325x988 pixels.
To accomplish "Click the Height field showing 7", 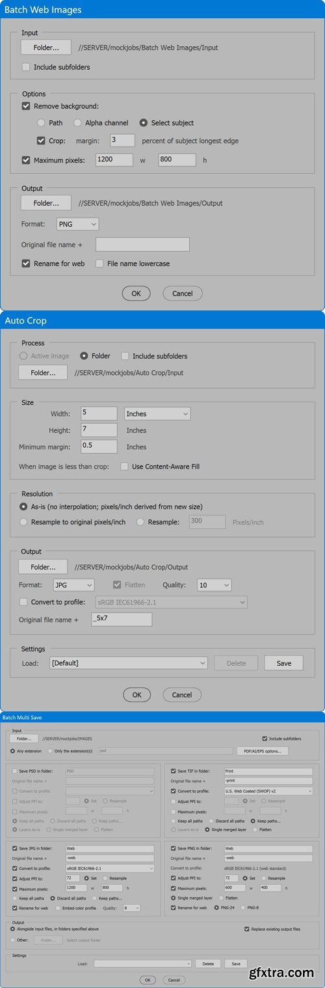I will (99, 430).
